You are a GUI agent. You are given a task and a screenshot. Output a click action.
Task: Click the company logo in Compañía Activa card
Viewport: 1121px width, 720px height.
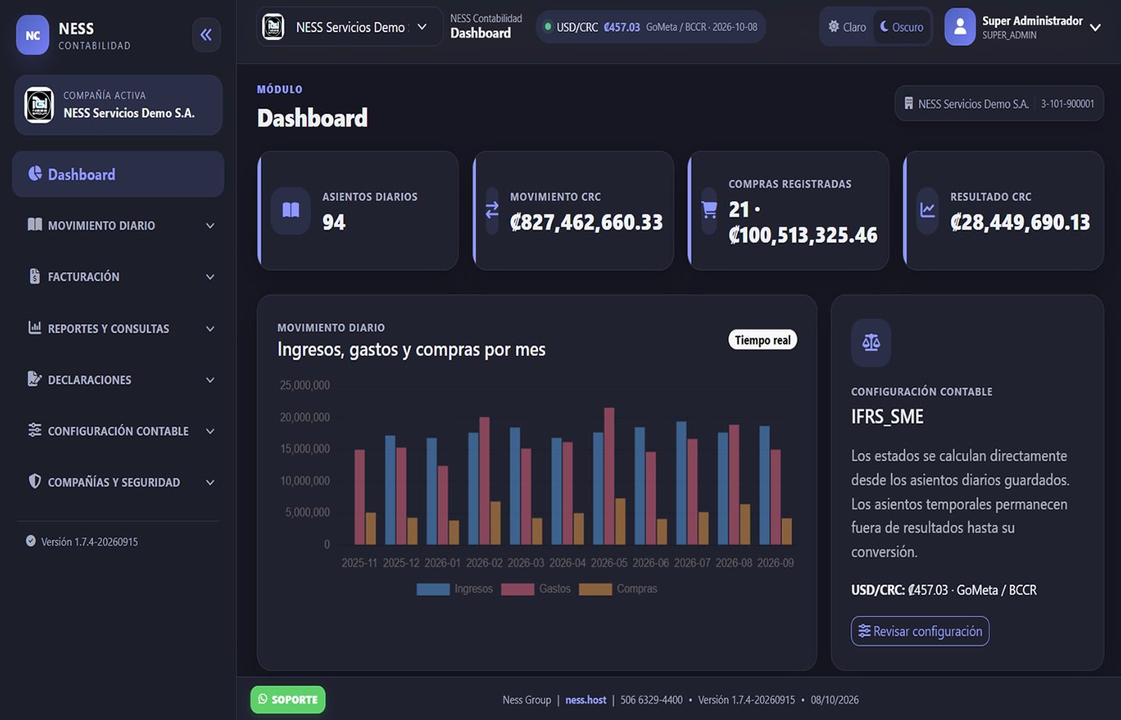tap(39, 105)
